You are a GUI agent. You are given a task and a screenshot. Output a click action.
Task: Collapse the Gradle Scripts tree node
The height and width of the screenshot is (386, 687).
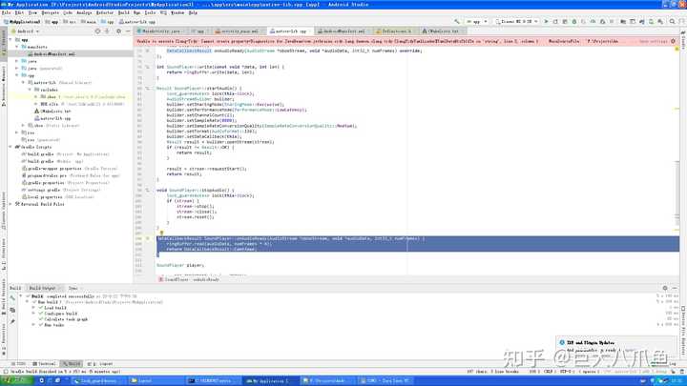tap(10, 147)
